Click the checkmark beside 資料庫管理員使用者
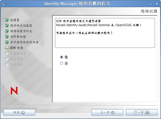Image resolution: width=161 pixels, height=119 pixels. click(7, 42)
